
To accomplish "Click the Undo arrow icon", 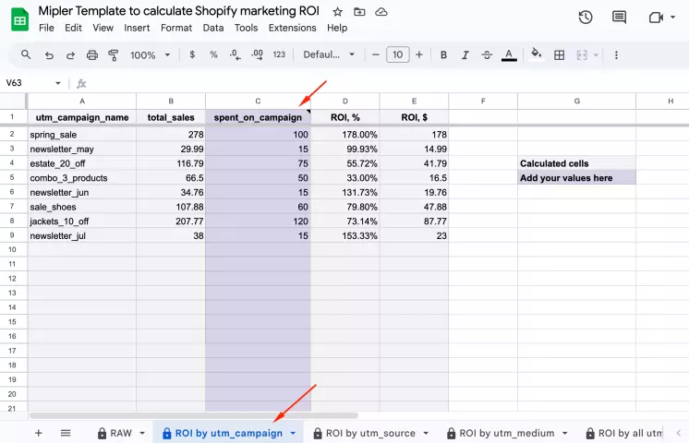I will 48,55.
